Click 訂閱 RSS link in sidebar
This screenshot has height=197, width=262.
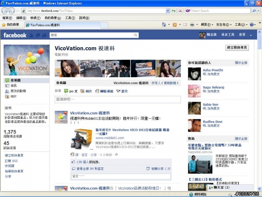11,161
